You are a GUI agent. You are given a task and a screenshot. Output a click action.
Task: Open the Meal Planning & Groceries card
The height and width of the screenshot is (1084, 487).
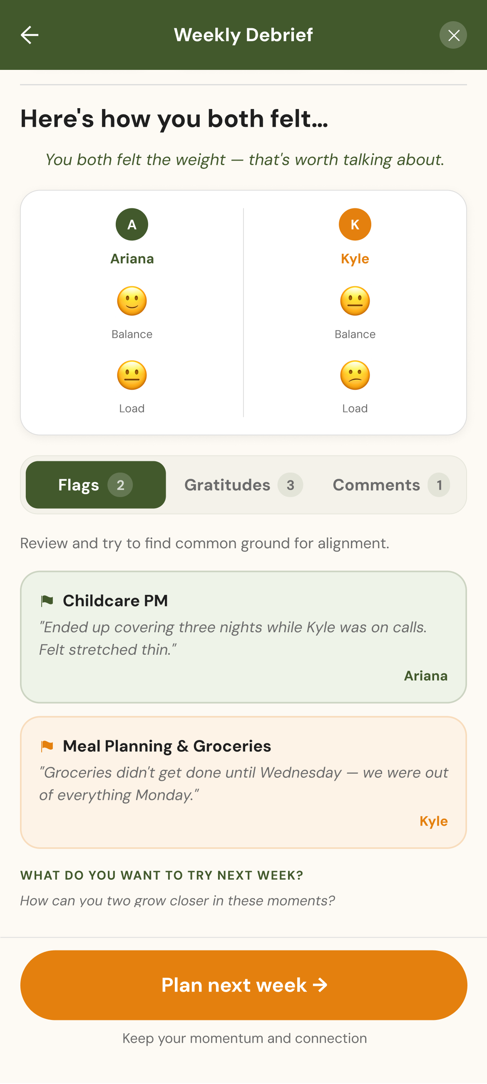pos(243,782)
